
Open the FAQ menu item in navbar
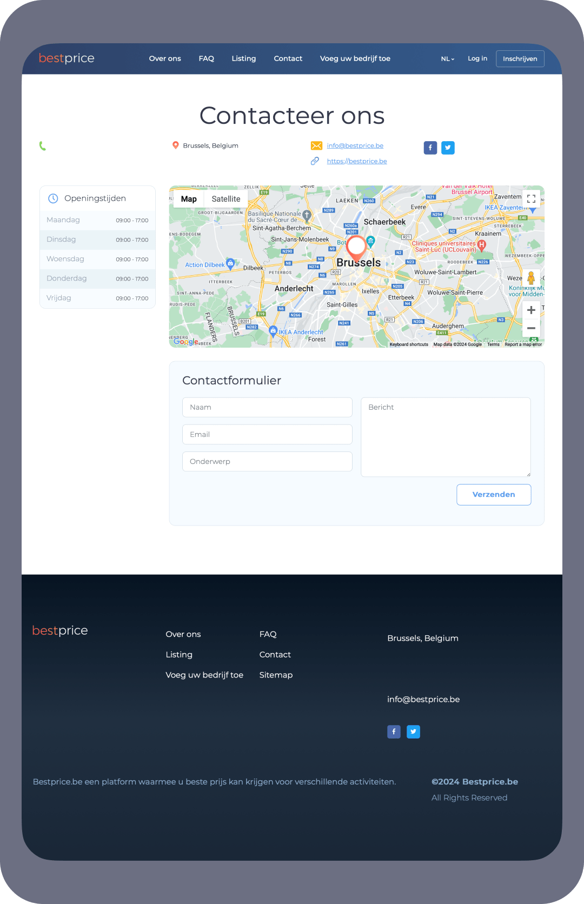(x=207, y=58)
